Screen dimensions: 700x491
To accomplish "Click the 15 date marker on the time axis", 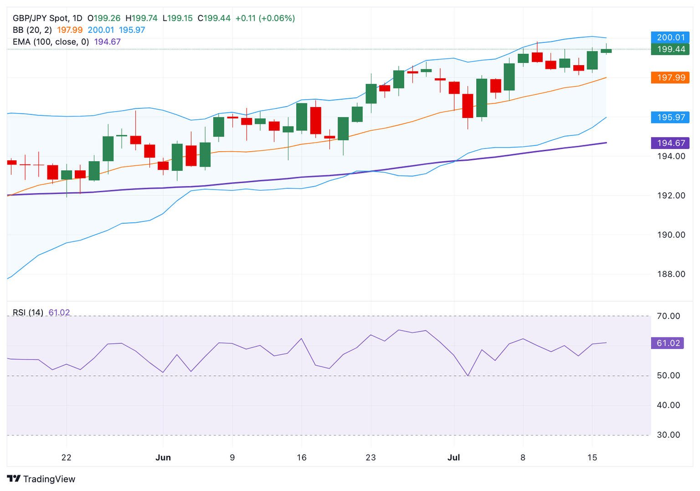I will click(592, 457).
